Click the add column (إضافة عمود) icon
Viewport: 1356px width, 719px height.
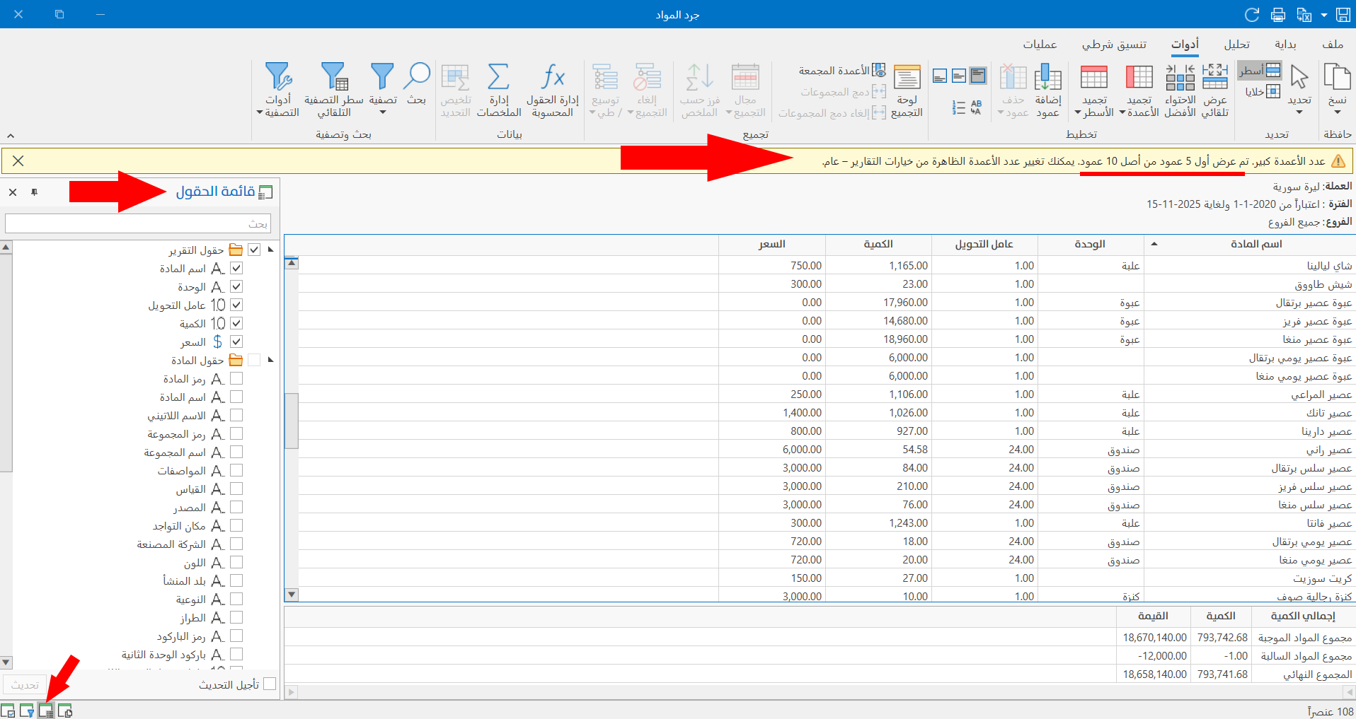click(x=1047, y=78)
